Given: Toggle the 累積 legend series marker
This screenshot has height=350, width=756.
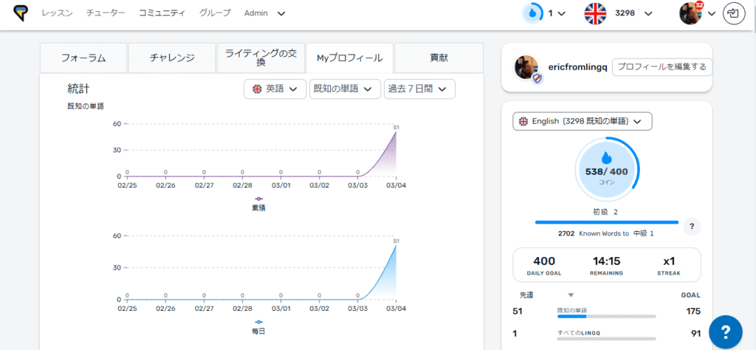Looking at the screenshot, I should point(258,199).
